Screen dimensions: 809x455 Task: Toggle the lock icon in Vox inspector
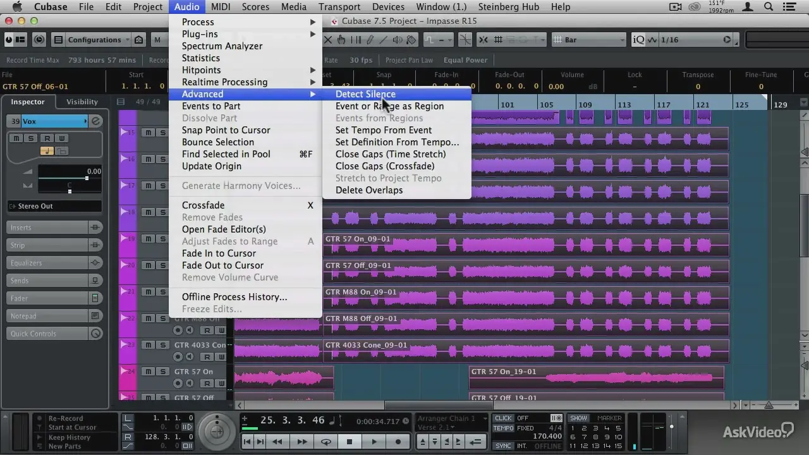pyautogui.click(x=62, y=151)
